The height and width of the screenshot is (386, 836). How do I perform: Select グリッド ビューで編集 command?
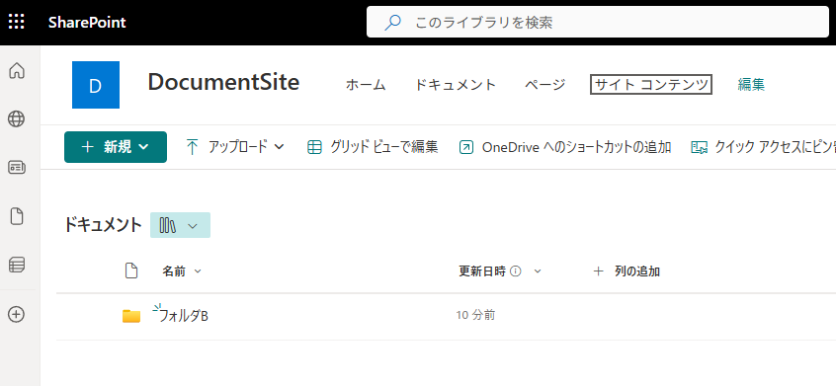374,147
